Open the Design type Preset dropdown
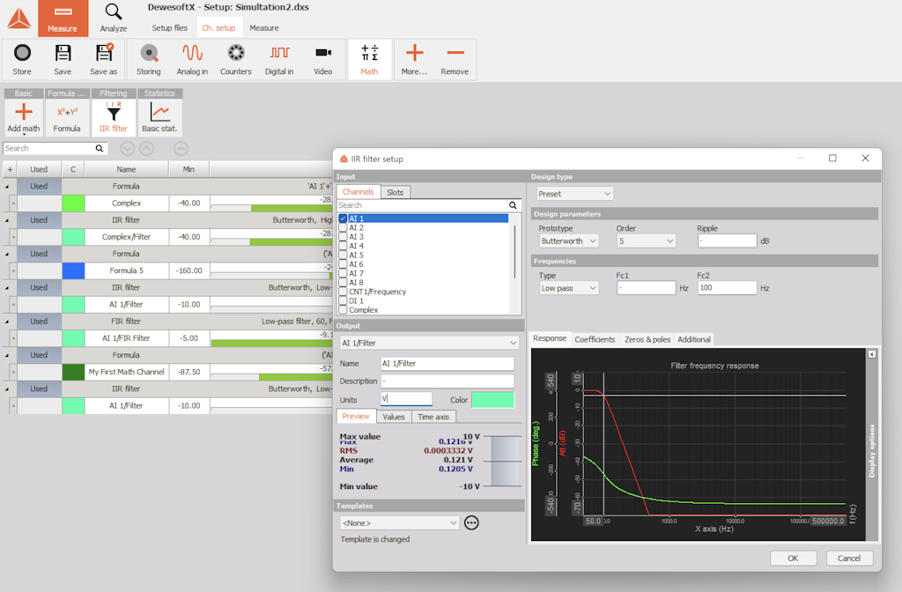This screenshot has height=592, width=902. pyautogui.click(x=574, y=194)
